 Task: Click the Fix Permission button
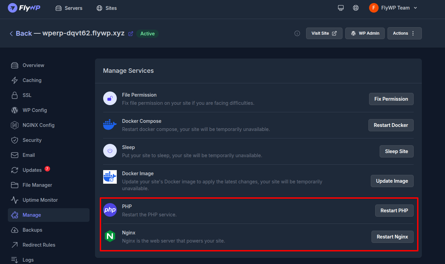(391, 99)
